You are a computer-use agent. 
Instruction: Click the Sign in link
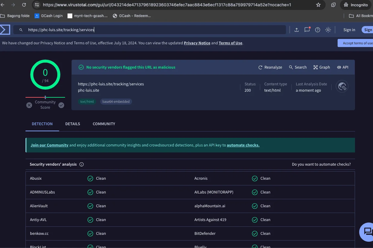tap(349, 30)
